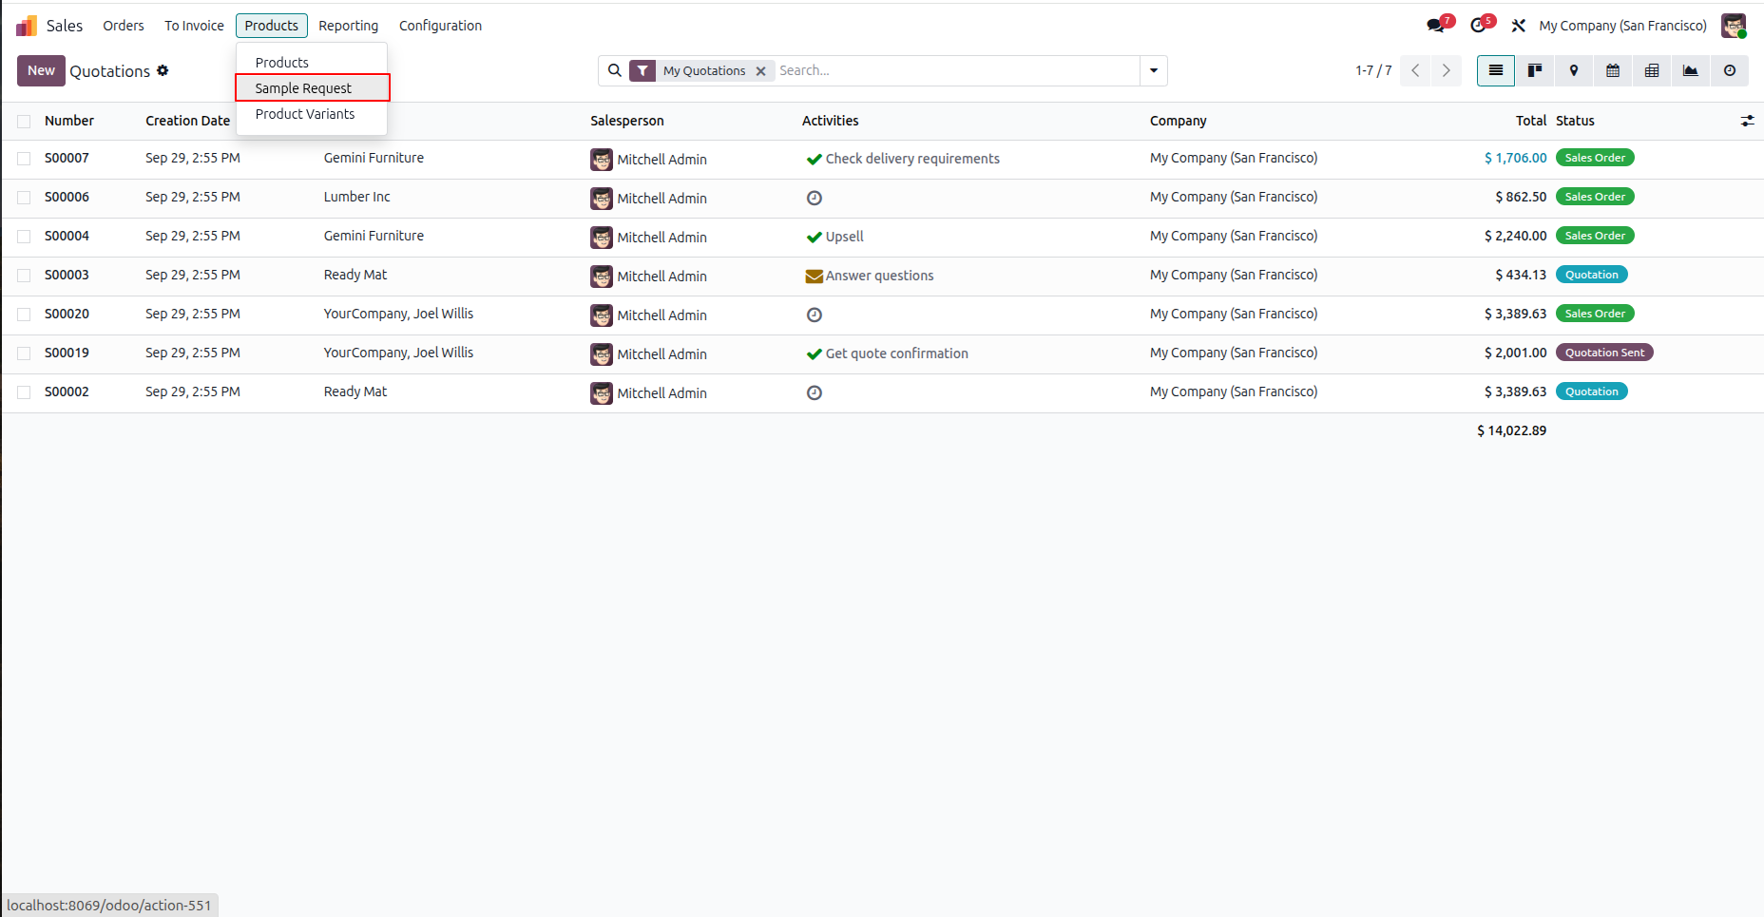Check the S00007 row checkbox
This screenshot has height=917, width=1764.
tap(24, 159)
